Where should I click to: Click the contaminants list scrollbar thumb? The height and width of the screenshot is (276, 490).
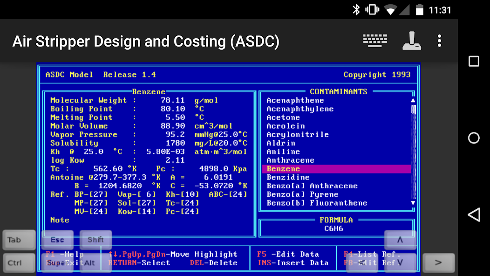point(413,109)
